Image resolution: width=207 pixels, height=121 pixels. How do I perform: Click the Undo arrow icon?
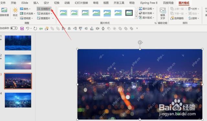(x=27, y=28)
